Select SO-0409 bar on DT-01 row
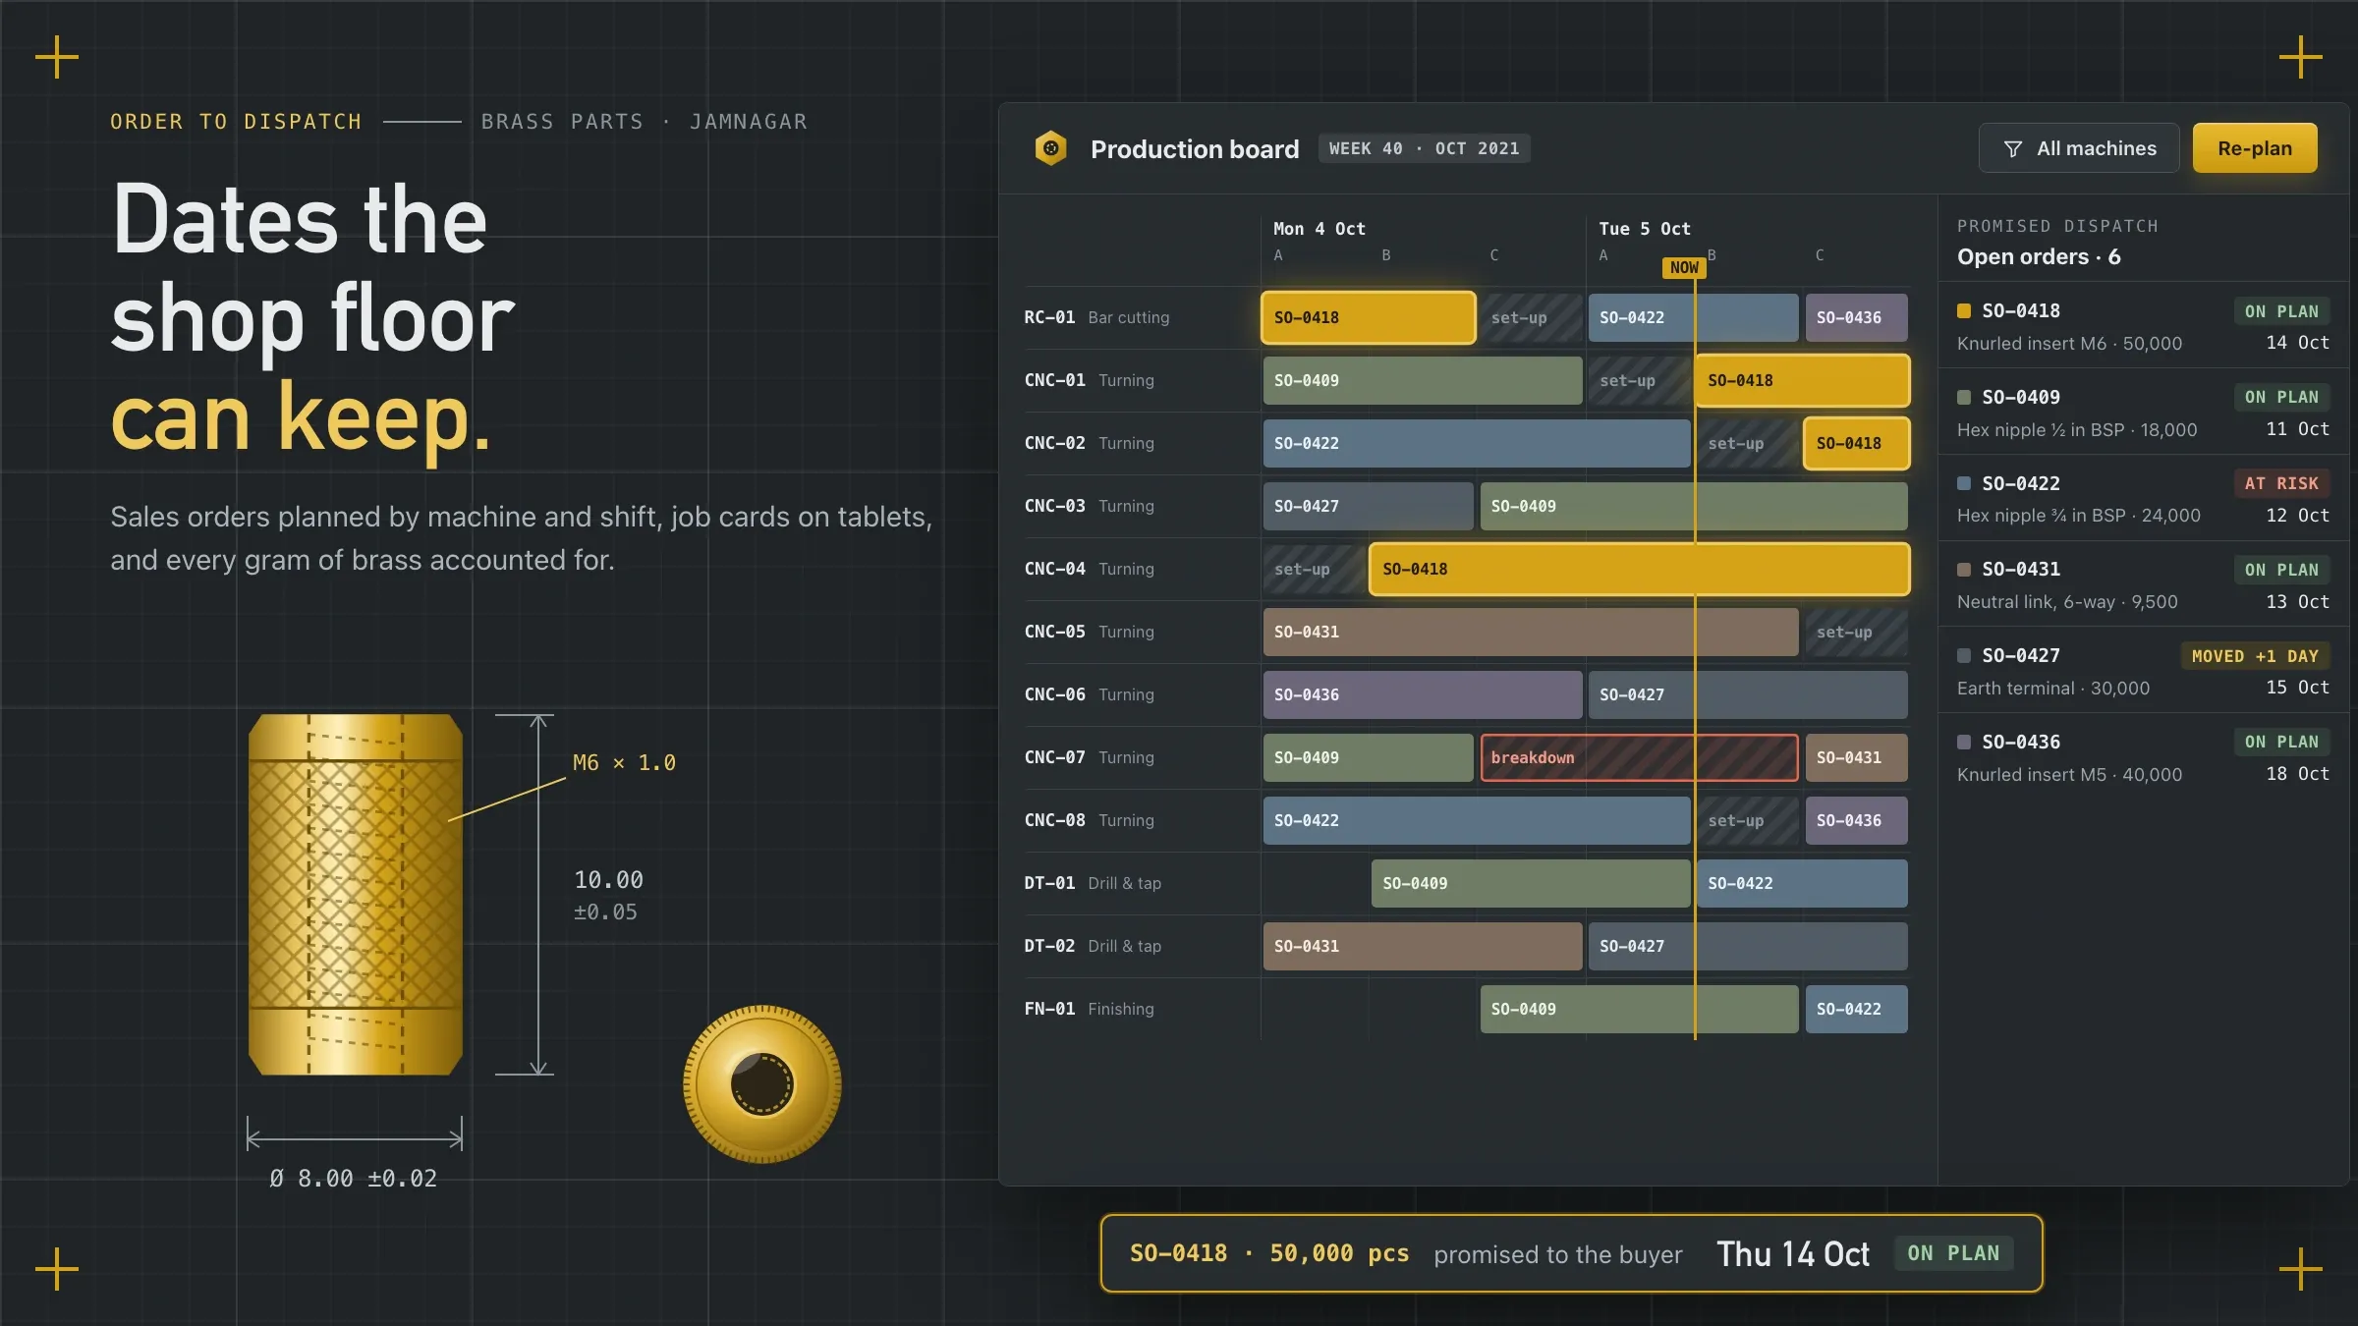The image size is (2358, 1326). click(1531, 883)
